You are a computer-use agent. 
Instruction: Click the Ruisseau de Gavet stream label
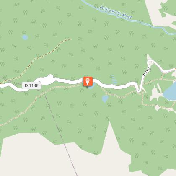(x=116, y=12)
